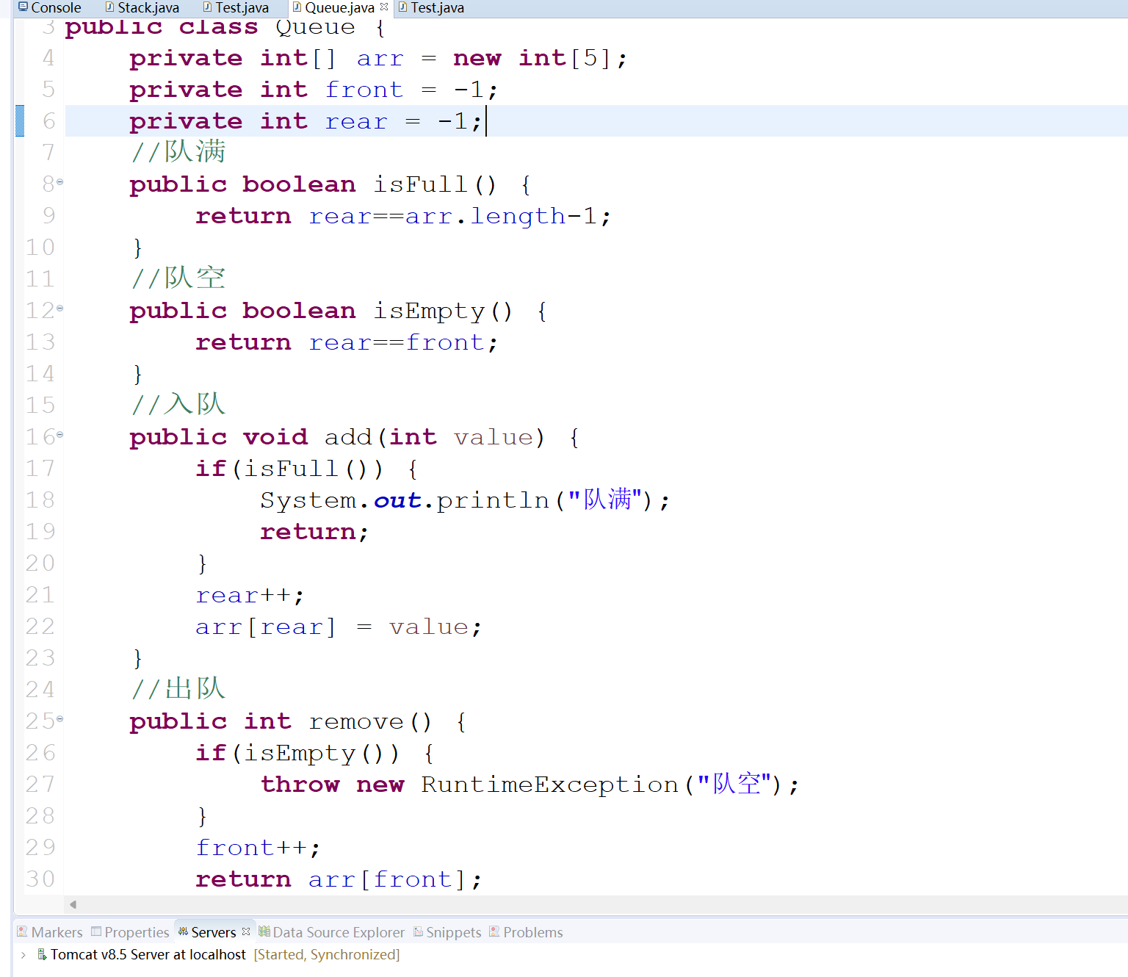The height and width of the screenshot is (977, 1128).
Task: Click 'front++;' on line 29
Action: (x=258, y=848)
